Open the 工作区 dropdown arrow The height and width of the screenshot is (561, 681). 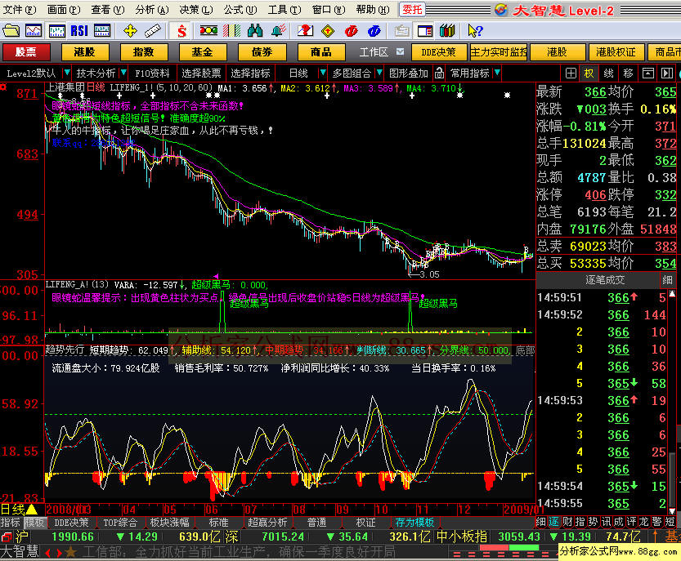(x=400, y=51)
